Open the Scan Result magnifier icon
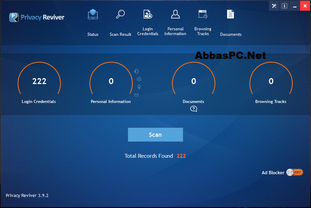Viewport: 311px width, 208px height. (120, 14)
